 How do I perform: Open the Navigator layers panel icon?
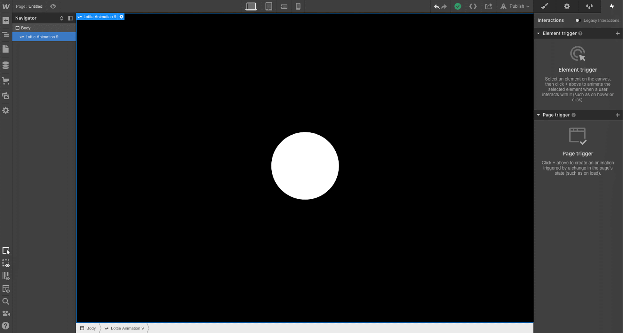pos(6,35)
